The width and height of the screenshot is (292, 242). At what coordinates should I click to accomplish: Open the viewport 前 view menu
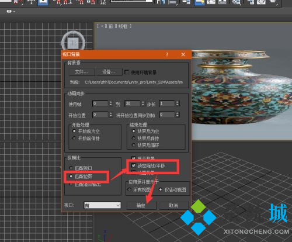point(110,26)
